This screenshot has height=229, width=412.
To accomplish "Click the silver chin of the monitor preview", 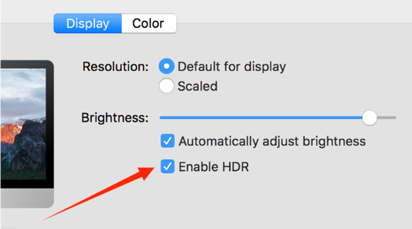I will 27,198.
